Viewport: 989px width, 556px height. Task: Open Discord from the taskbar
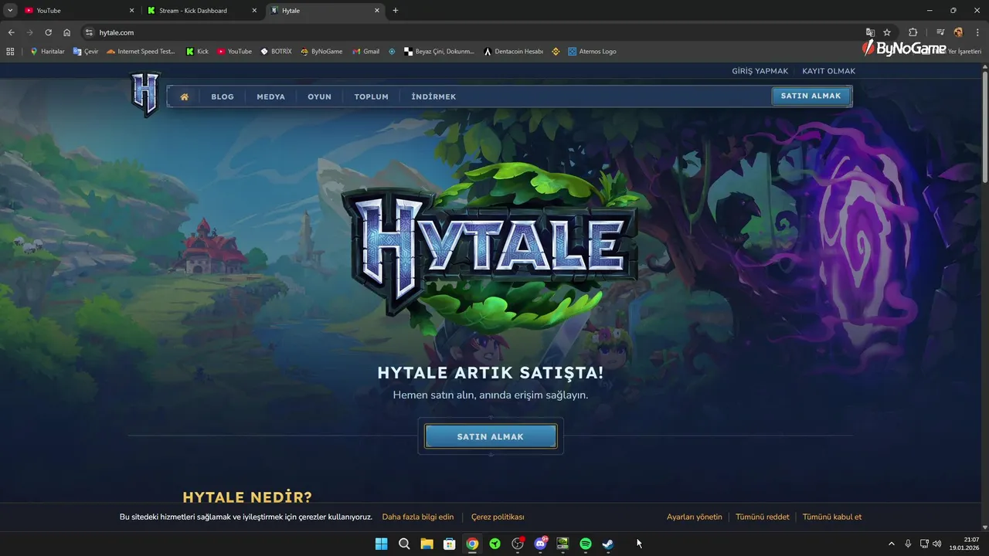coord(540,544)
